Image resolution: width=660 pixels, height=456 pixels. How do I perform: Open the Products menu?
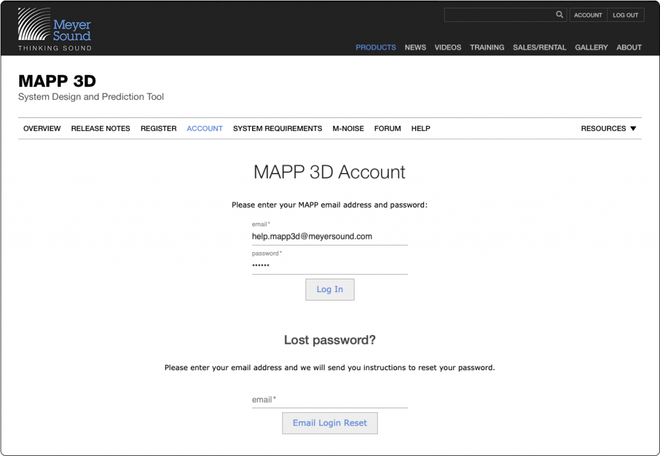click(376, 47)
